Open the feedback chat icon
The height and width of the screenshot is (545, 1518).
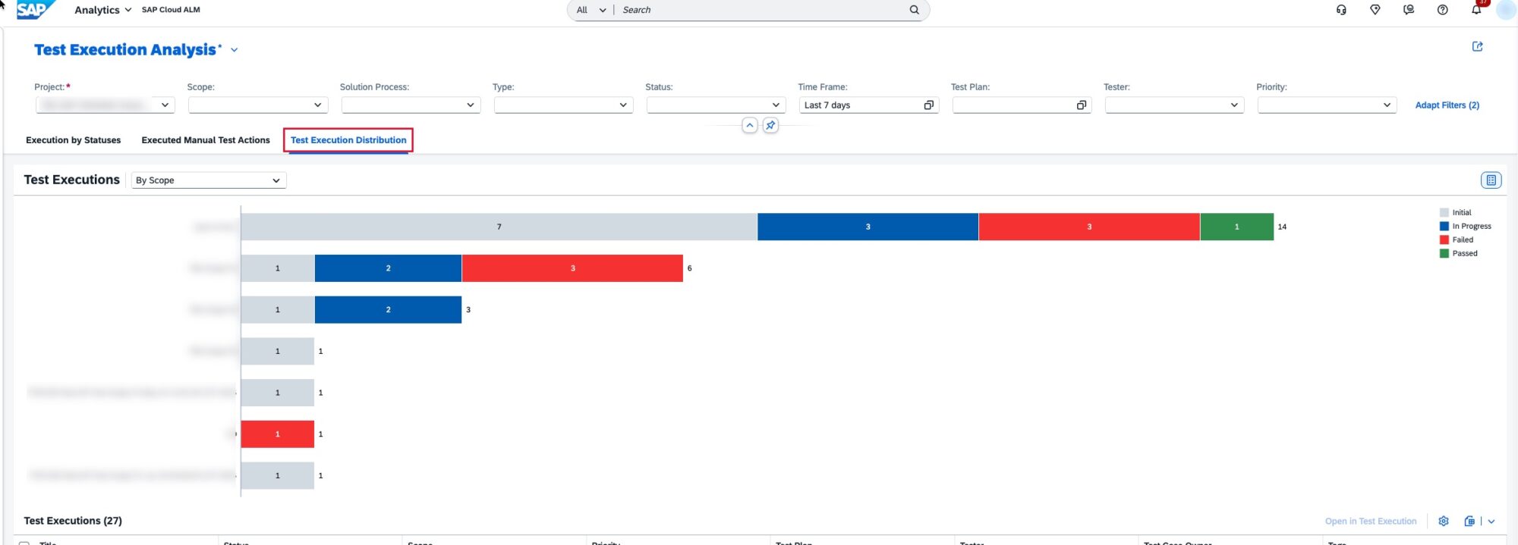1409,10
